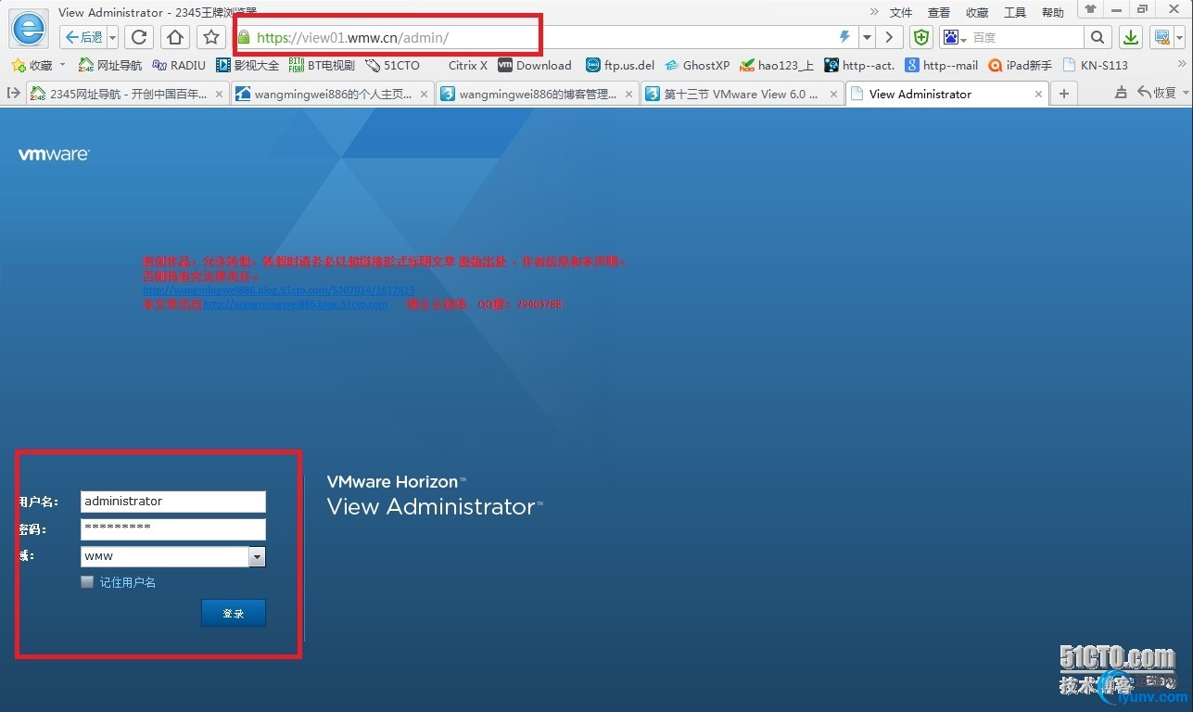This screenshot has height=712, width=1193.
Task: Close the 2345网址导航 tab
Action: (x=220, y=94)
